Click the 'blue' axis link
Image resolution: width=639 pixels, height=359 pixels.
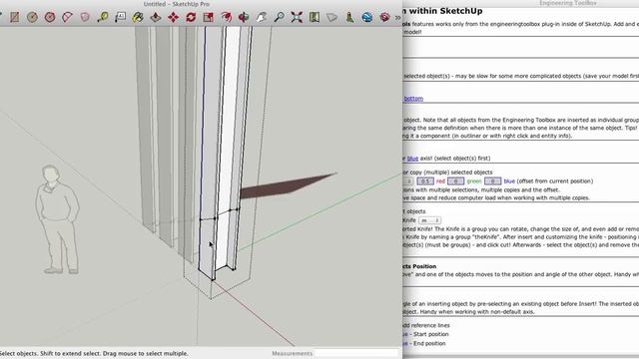pos(412,159)
